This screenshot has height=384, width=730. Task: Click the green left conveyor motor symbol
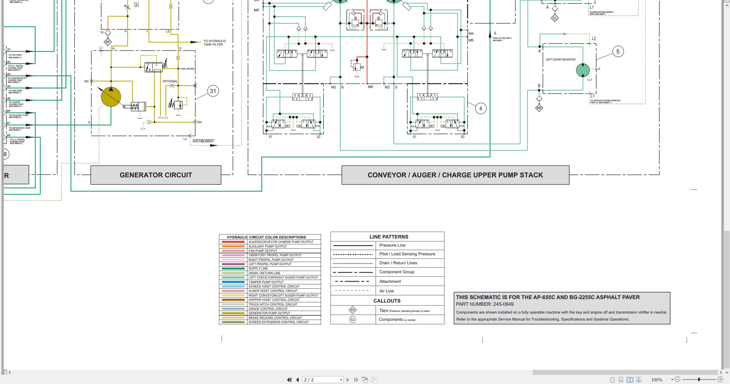click(x=583, y=70)
